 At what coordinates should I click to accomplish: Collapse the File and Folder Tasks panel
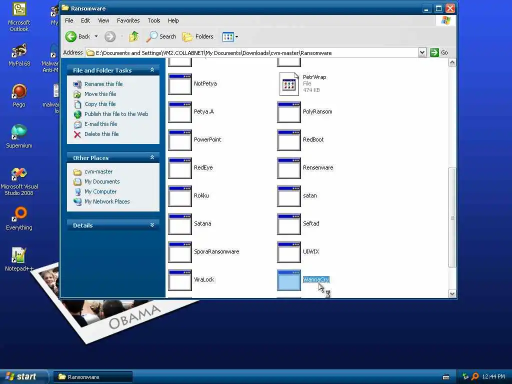(x=152, y=70)
